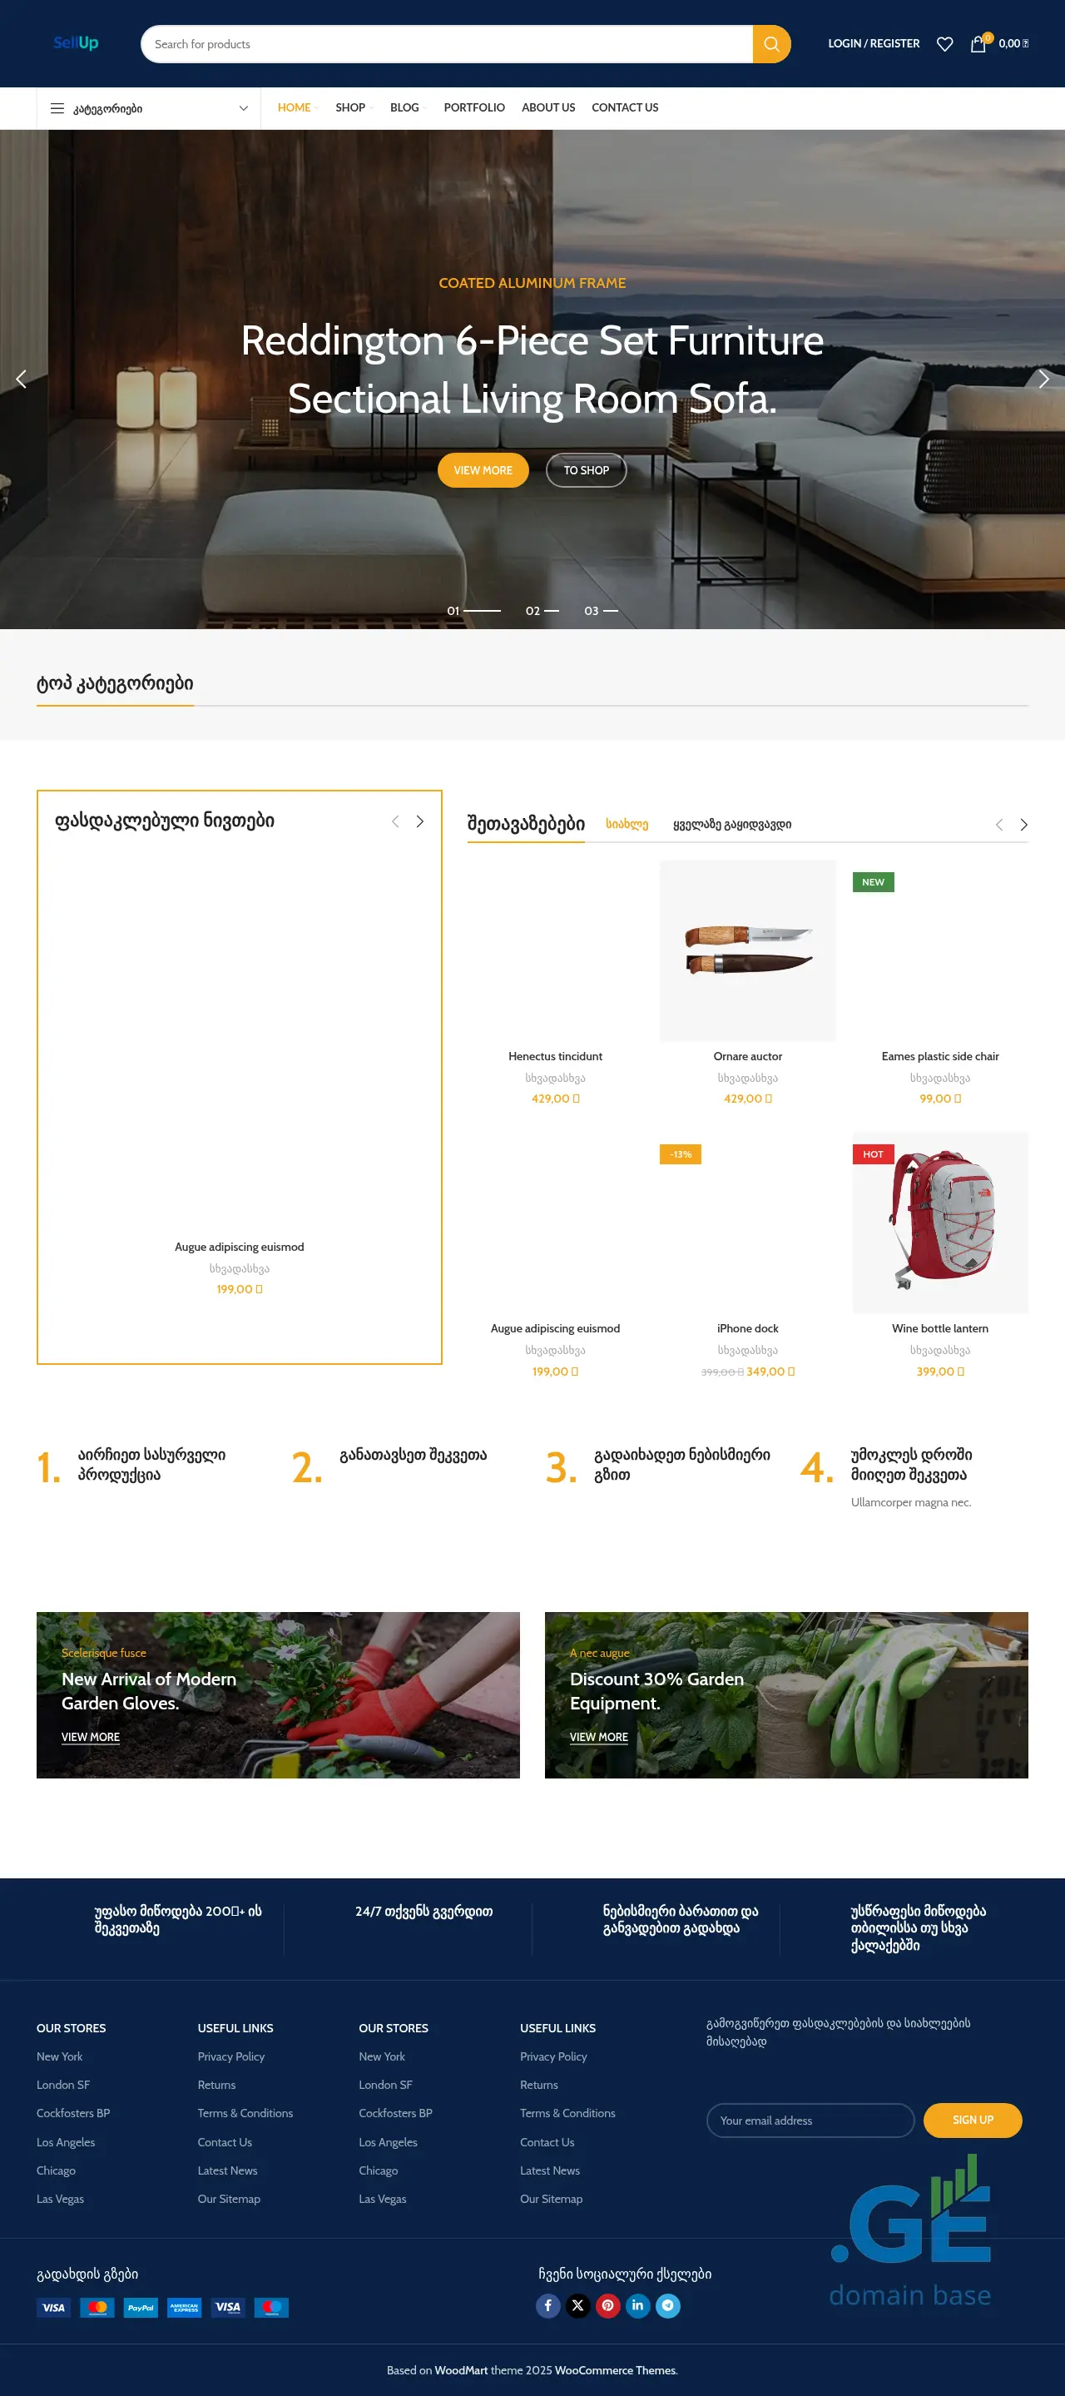Click the VIEW MORE hero button

(483, 469)
